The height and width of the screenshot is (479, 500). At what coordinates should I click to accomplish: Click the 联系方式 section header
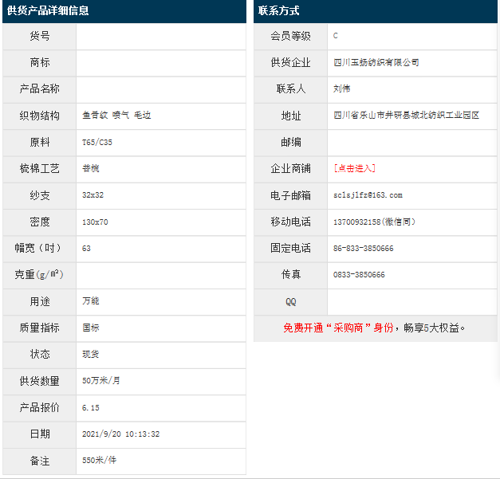(279, 11)
